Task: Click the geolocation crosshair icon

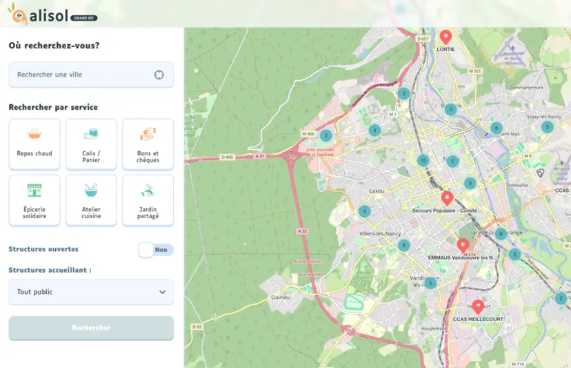Action: pos(159,75)
